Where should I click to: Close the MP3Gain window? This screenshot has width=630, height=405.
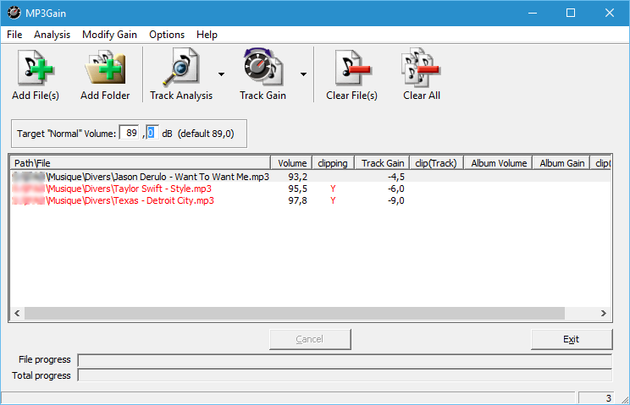(x=610, y=13)
